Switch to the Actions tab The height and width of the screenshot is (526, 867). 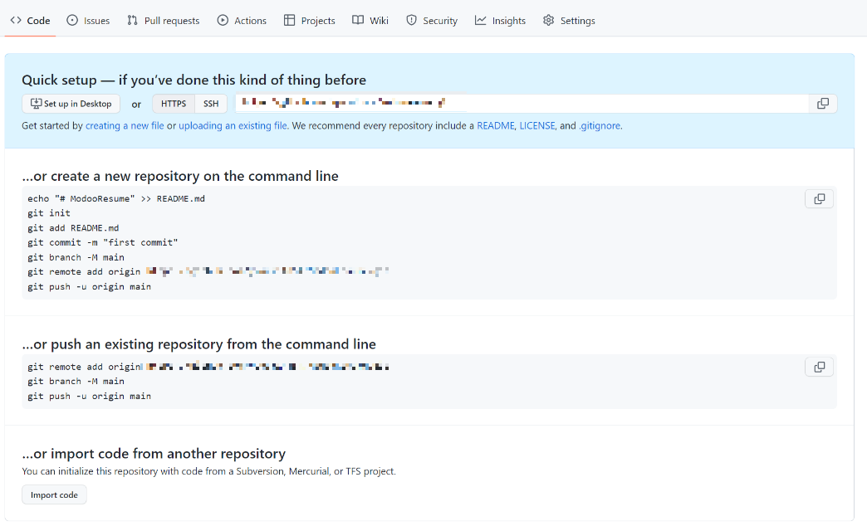click(242, 21)
